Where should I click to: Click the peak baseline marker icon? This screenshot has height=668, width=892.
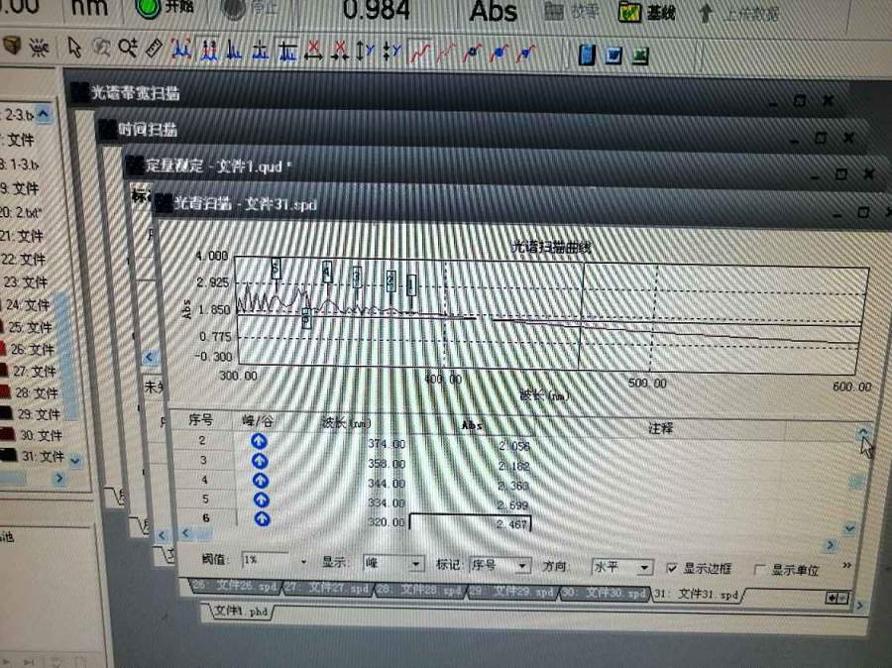261,51
